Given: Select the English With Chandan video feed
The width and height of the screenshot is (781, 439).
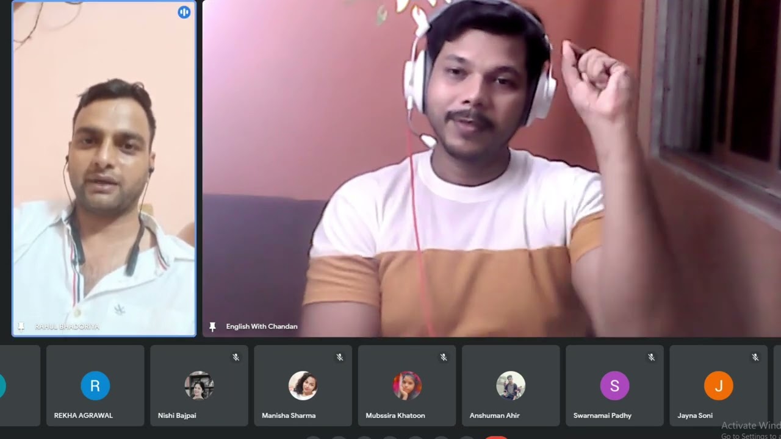Looking at the screenshot, I should coord(492,168).
